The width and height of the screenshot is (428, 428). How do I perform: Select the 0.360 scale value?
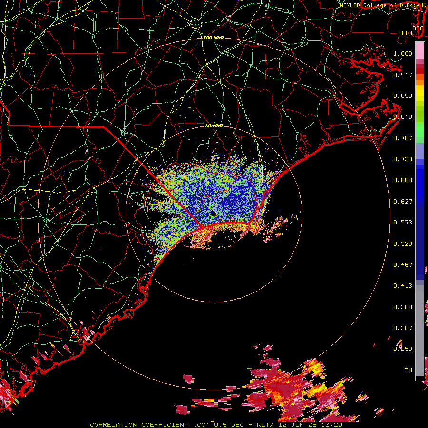tap(403, 307)
